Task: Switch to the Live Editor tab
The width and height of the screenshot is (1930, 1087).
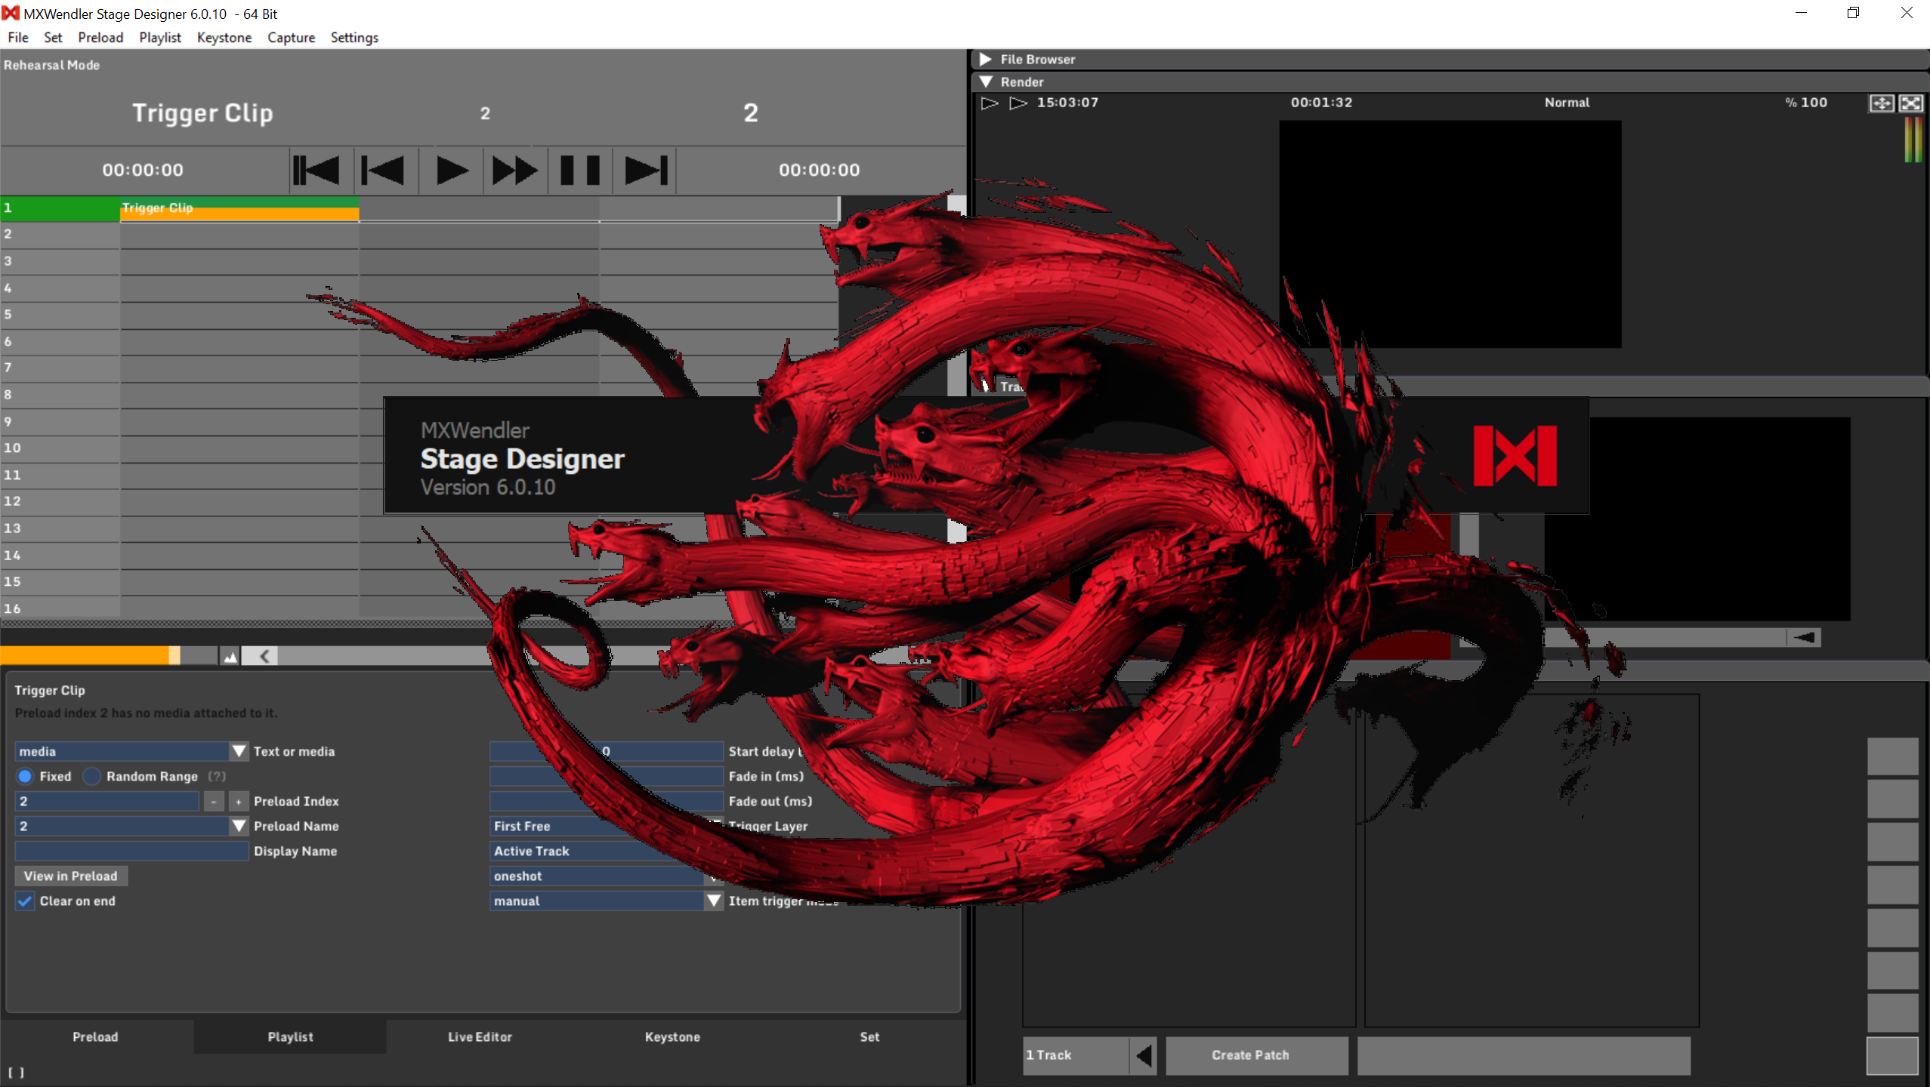Action: (x=480, y=1036)
